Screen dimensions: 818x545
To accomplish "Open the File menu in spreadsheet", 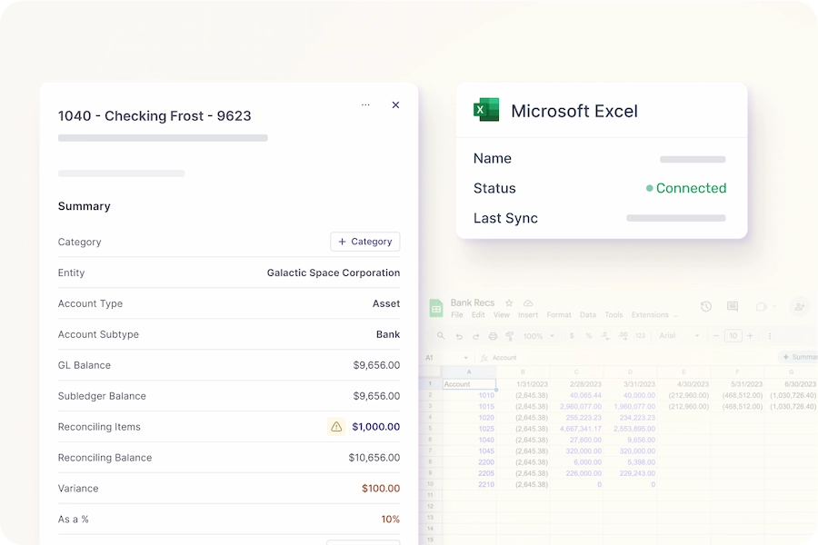I will pyautogui.click(x=457, y=315).
